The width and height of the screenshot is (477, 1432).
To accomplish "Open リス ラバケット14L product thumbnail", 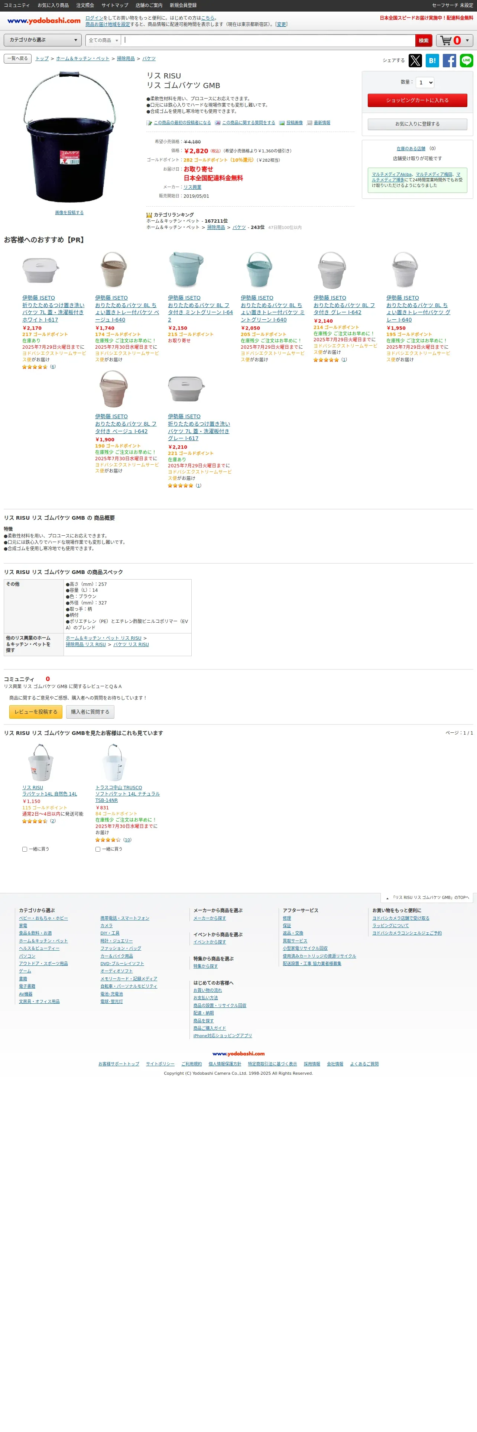I will (x=40, y=762).
